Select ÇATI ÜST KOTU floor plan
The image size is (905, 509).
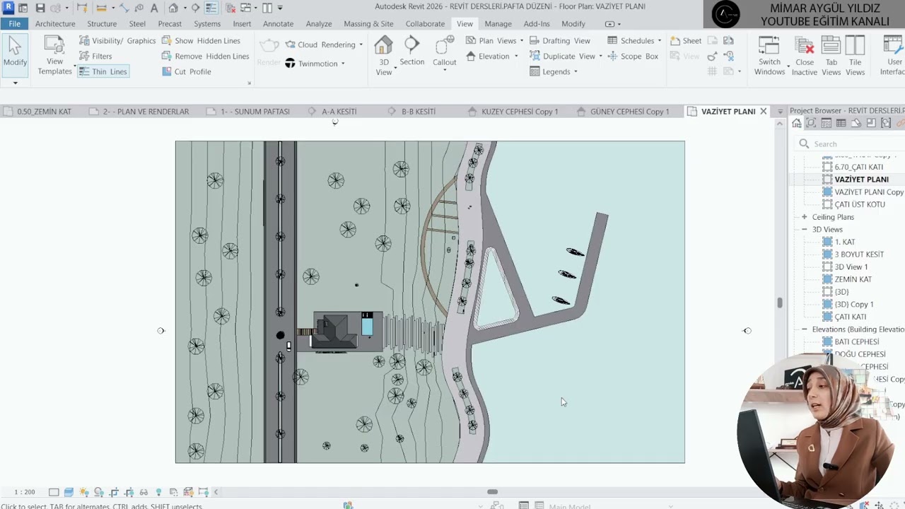tap(859, 204)
